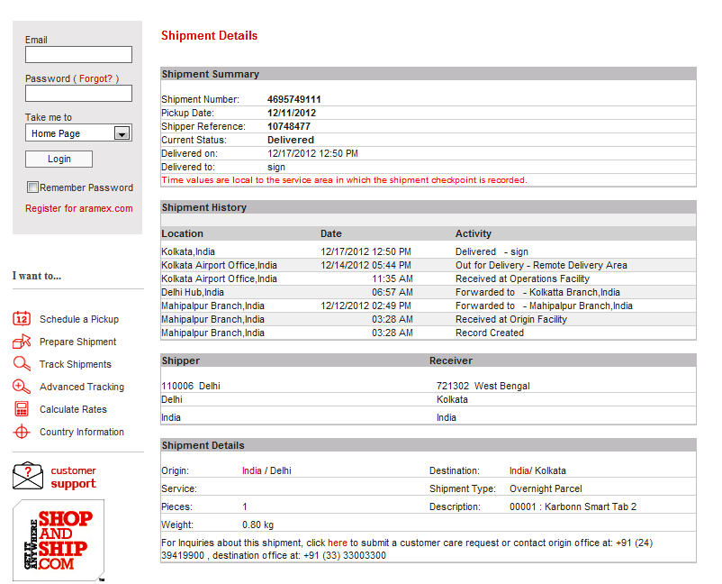Click the Schedule a Pickup calendar icon
This screenshot has height=584, width=722.
click(x=23, y=319)
